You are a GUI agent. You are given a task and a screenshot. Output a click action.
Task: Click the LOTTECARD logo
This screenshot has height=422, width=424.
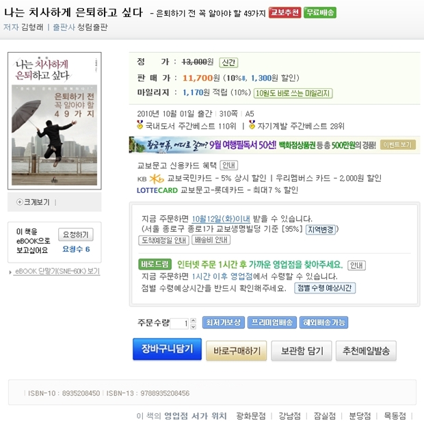[x=157, y=190]
